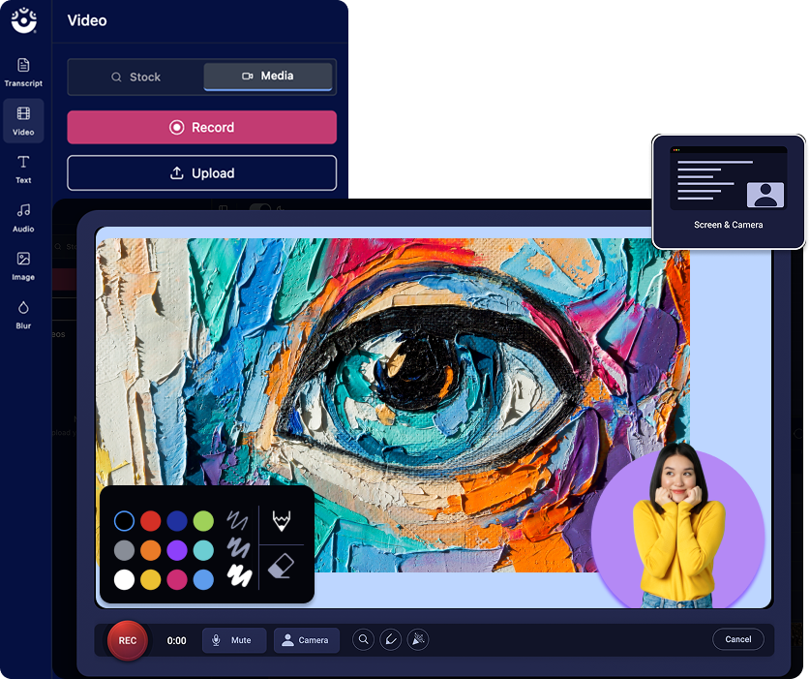
Task: Toggle the Camera on or off
Action: tap(306, 639)
